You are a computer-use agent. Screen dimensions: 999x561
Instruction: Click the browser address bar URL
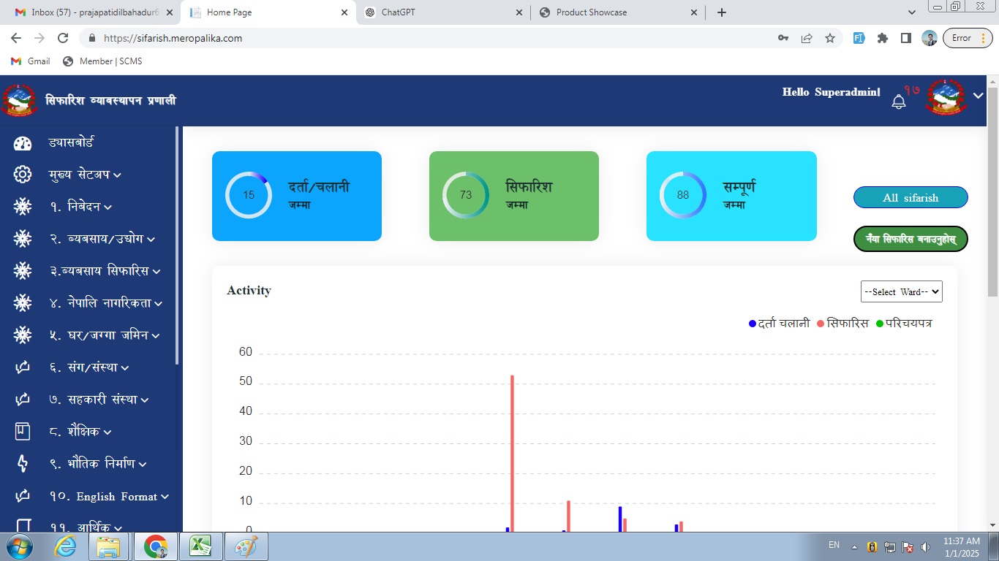(x=173, y=38)
